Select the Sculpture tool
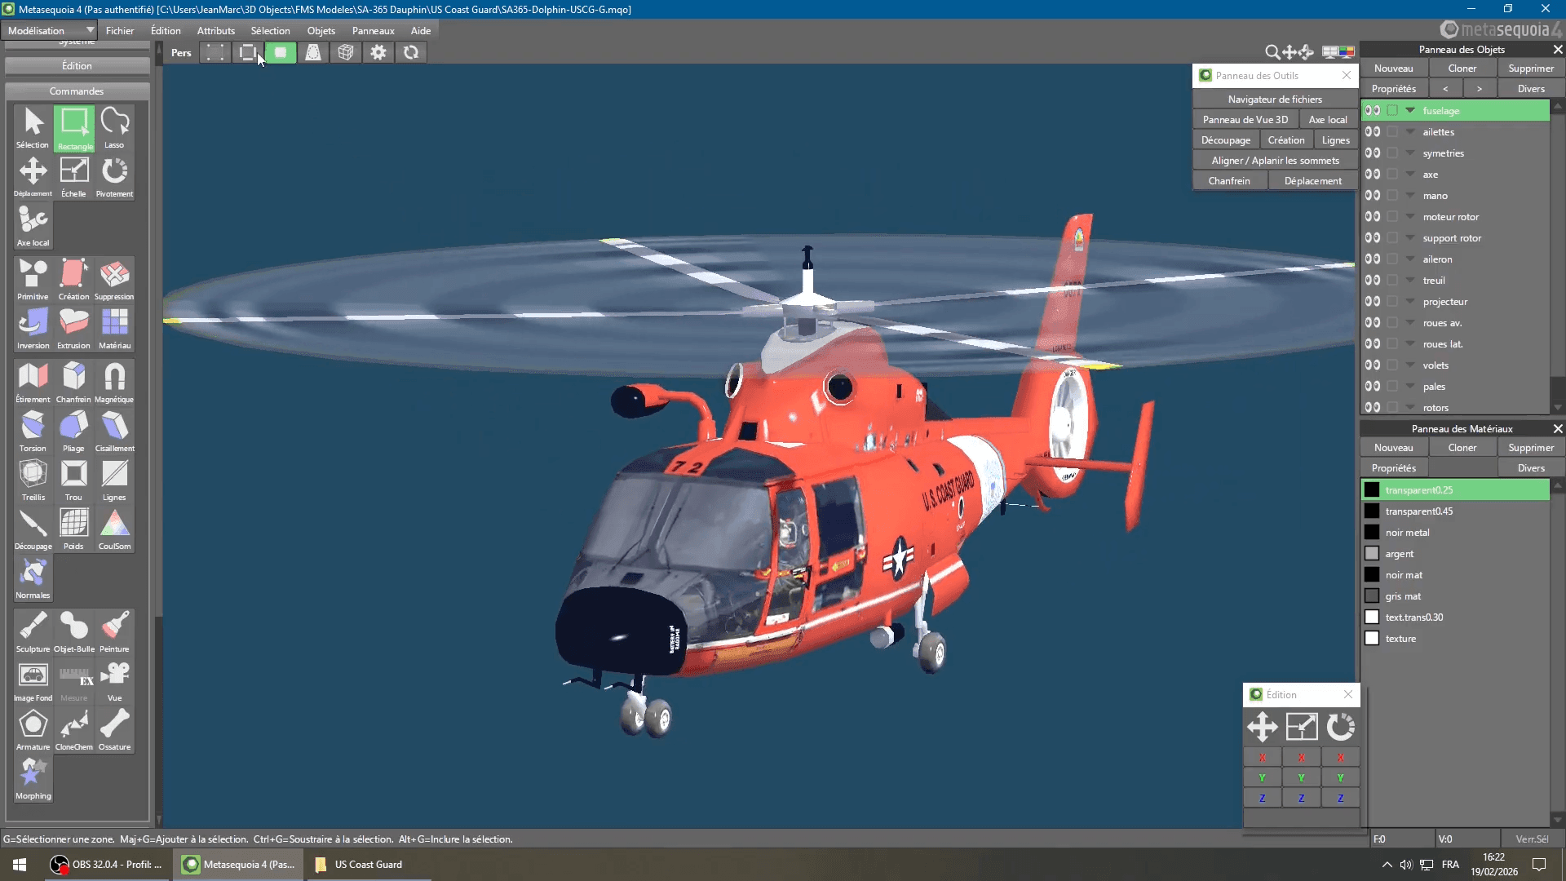The height and width of the screenshot is (881, 1566). tap(33, 632)
